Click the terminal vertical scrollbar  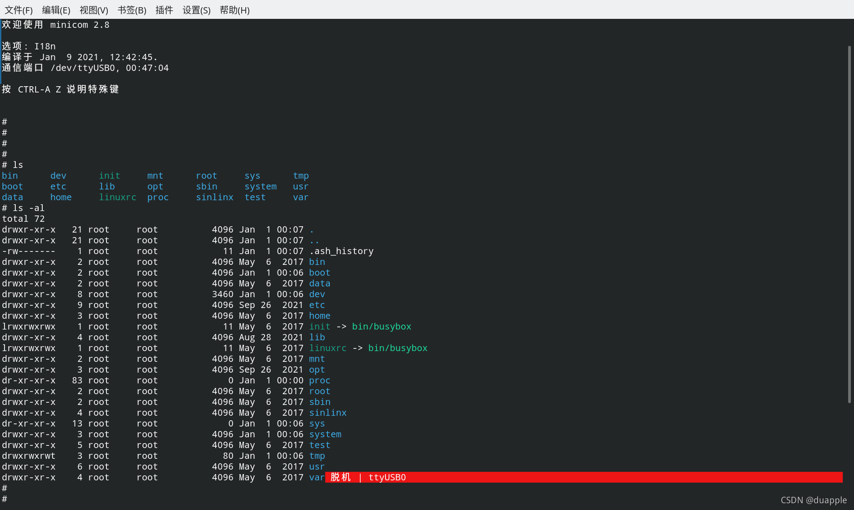point(849,224)
